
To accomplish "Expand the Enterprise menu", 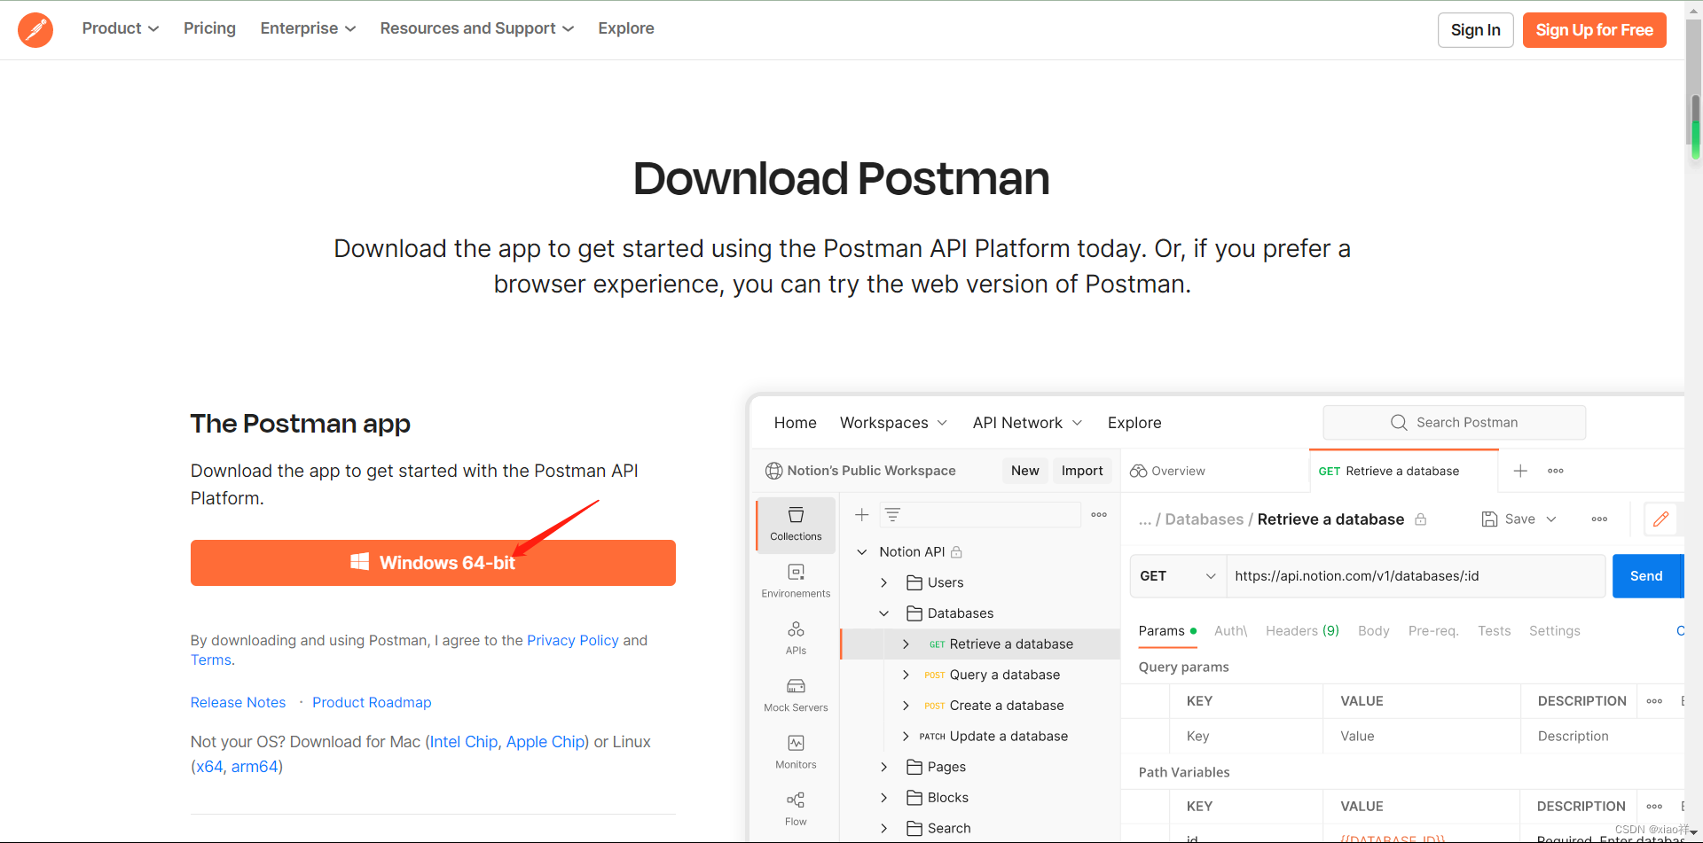I will [x=308, y=28].
